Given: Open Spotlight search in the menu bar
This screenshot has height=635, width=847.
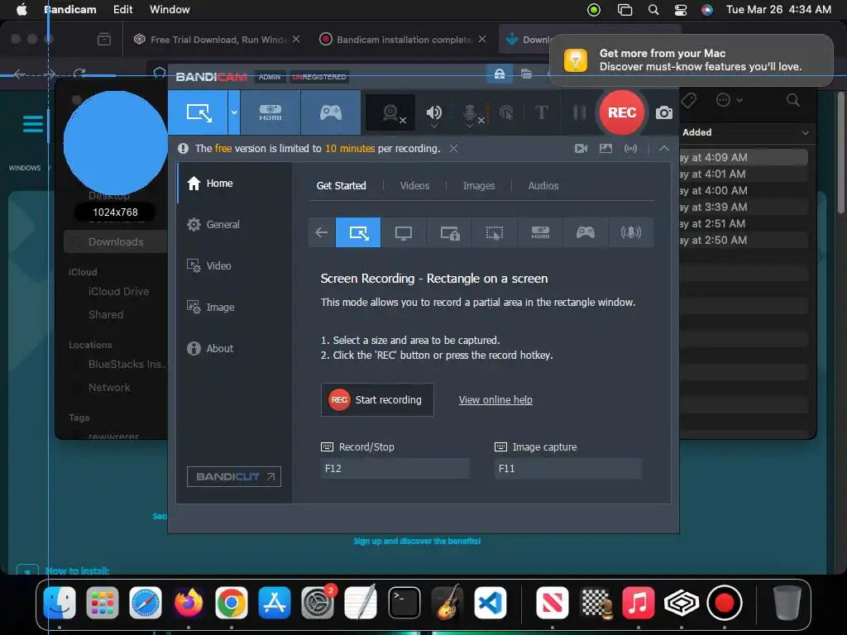Looking at the screenshot, I should 653,10.
